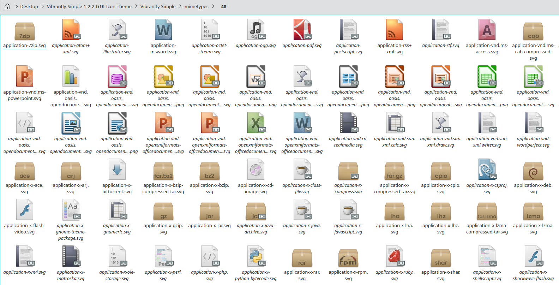Click the application-vnd.sun.xml.calc.svg spreadsheet icon
The width and height of the screenshot is (559, 285).
[395, 123]
